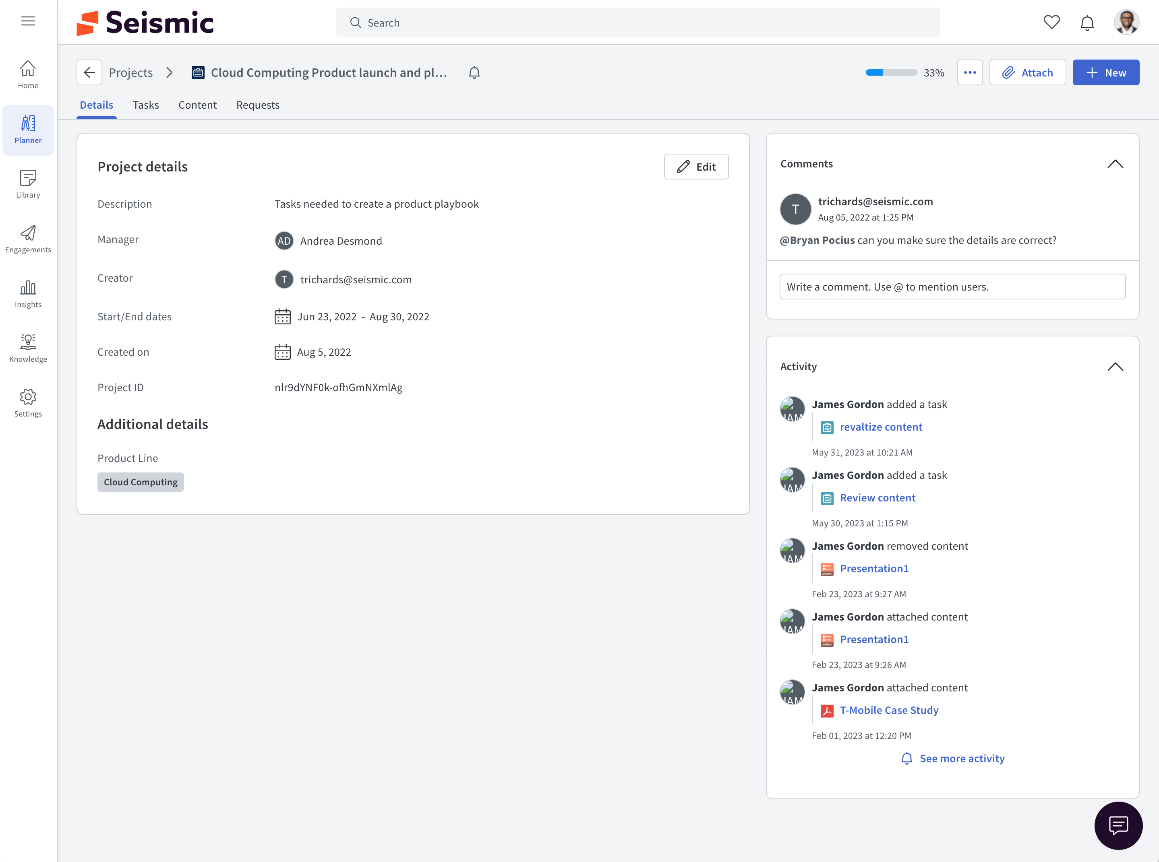Click the See more activity link
This screenshot has height=862, width=1159.
[962, 758]
